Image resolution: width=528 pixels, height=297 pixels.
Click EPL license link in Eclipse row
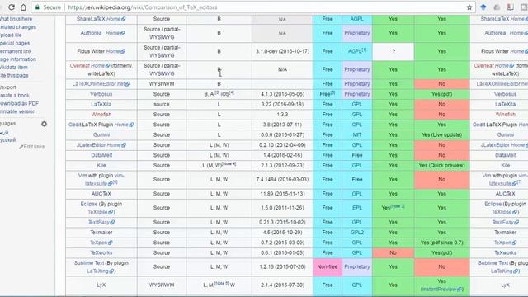coord(357,208)
